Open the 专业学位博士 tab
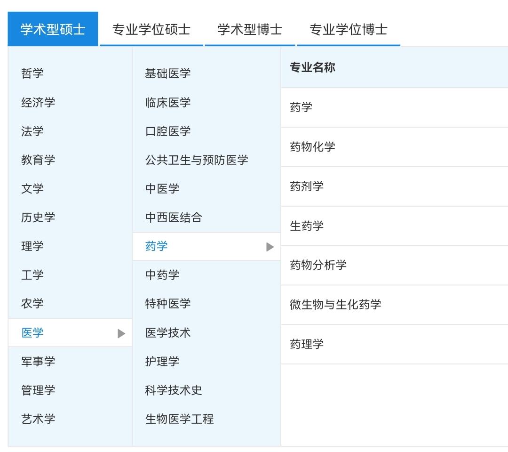Screen dimensions: 508x452 click(348, 30)
